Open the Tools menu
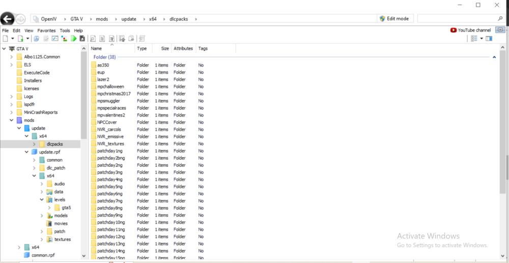 [65, 31]
